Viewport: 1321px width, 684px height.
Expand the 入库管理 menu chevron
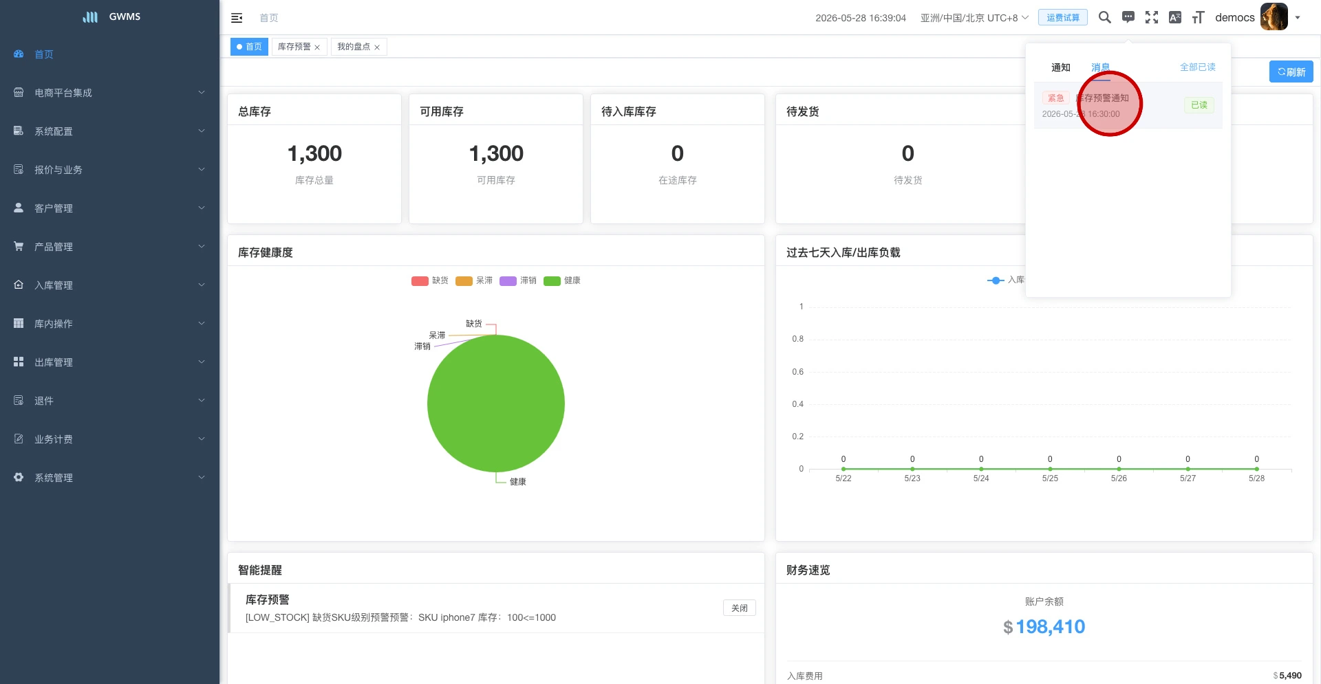202,285
